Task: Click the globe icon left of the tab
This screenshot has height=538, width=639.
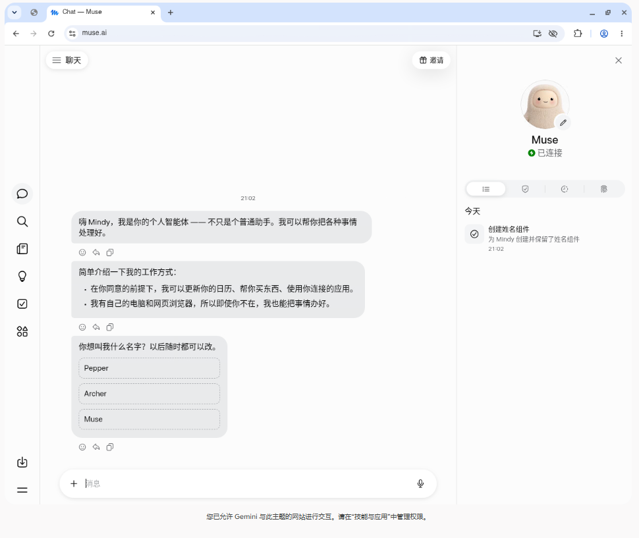Action: (34, 13)
